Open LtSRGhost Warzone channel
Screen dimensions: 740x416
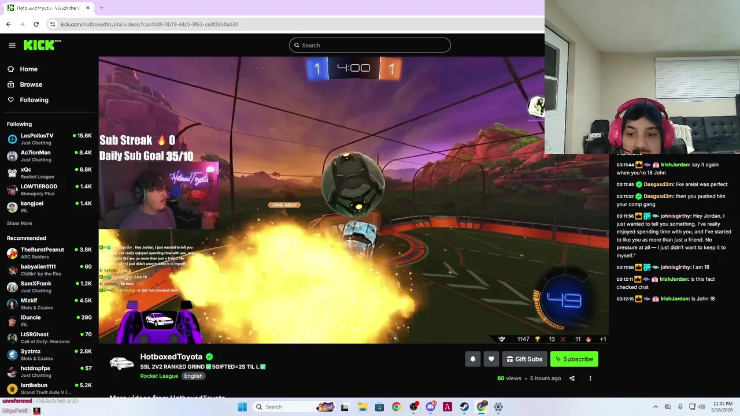[x=49, y=337]
